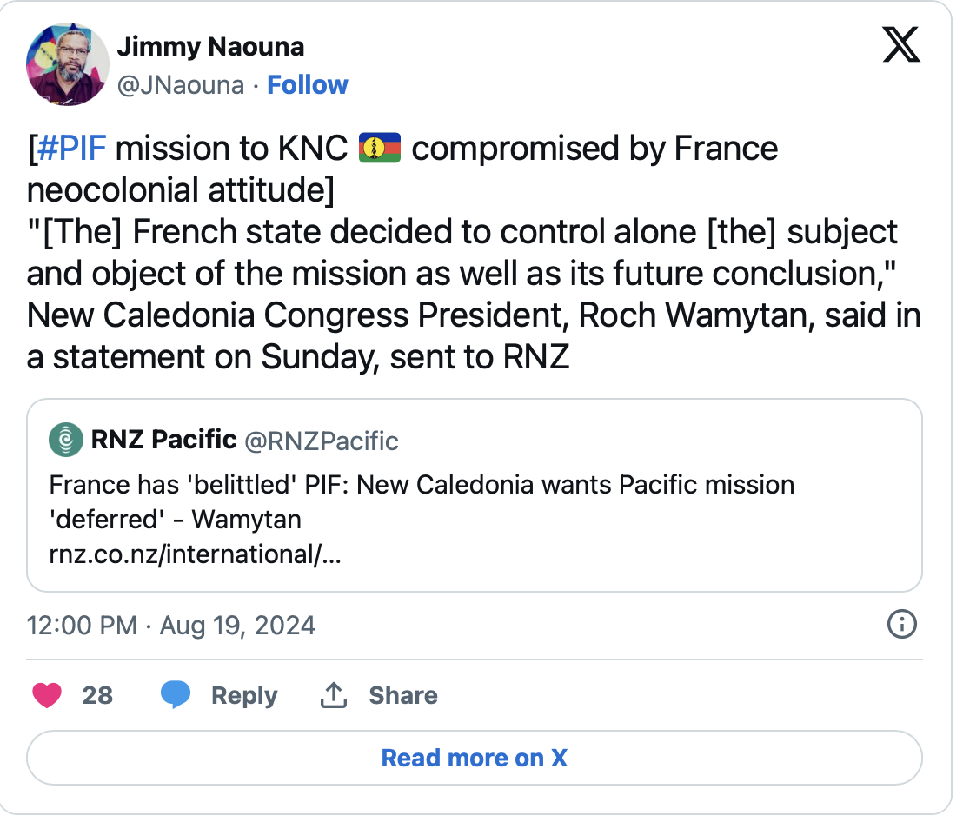Click Jimmy Naouna's profile picture
This screenshot has height=822, width=963.
[68, 64]
